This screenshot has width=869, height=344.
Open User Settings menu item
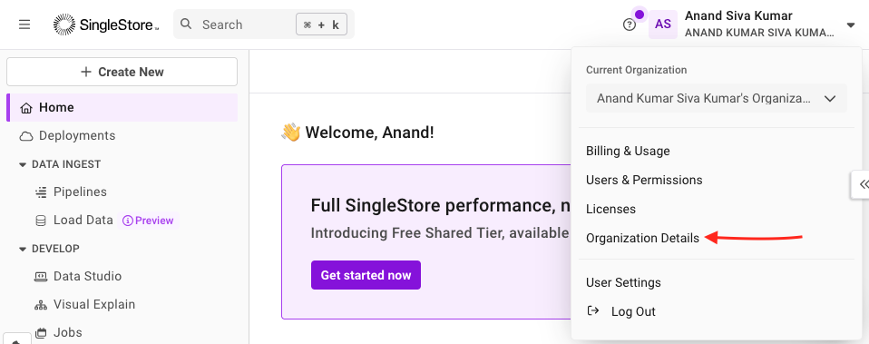[623, 282]
